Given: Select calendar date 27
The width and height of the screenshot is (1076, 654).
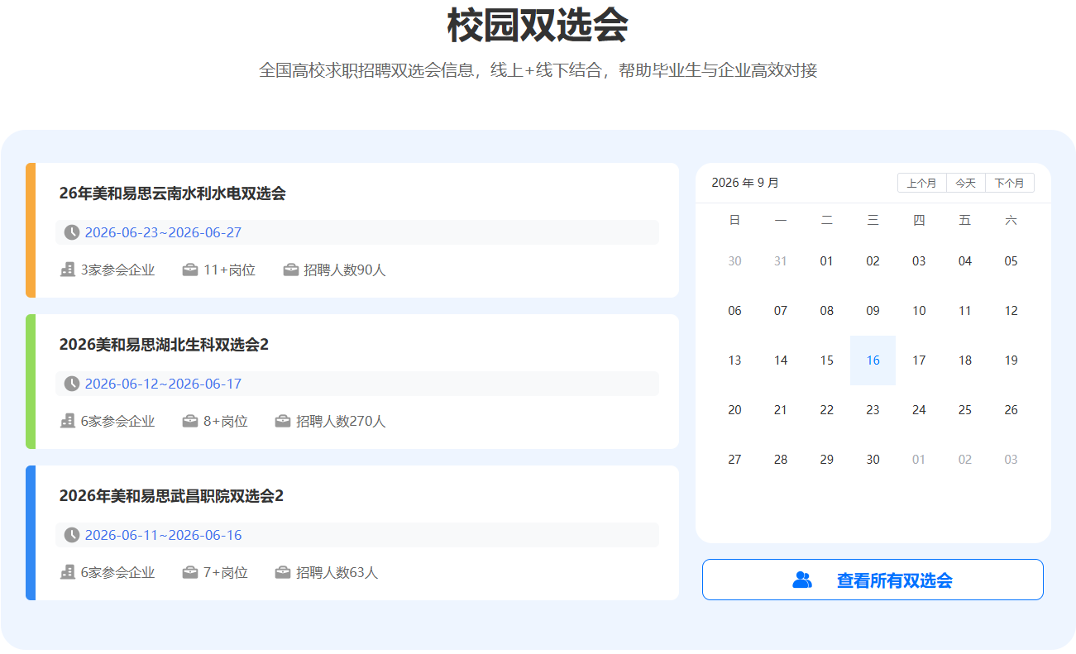Looking at the screenshot, I should coord(734,460).
